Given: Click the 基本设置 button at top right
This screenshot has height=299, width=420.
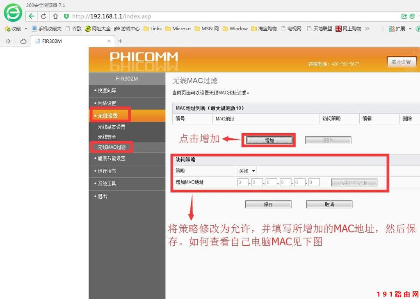Looking at the screenshot, I should pos(402,62).
